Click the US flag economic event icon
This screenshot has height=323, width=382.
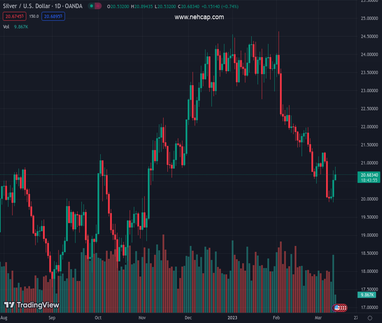point(339,308)
